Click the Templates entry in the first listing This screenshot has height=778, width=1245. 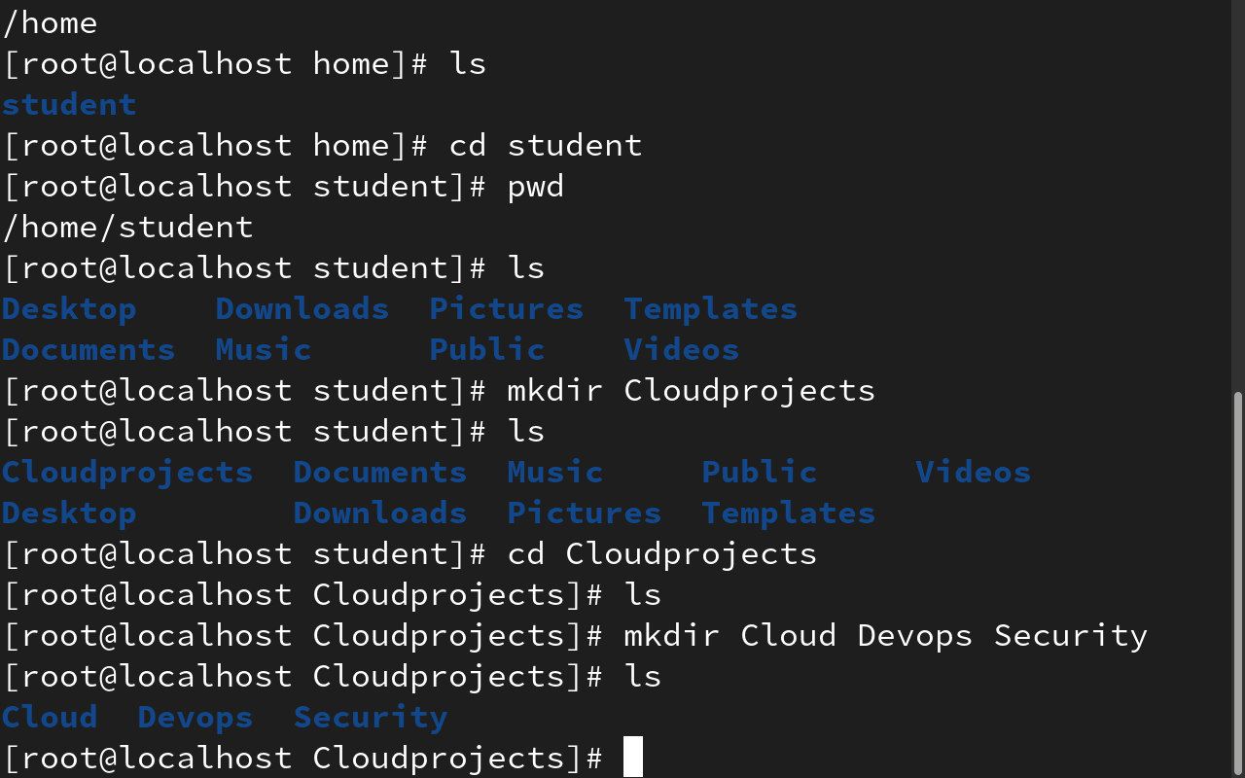click(x=711, y=310)
